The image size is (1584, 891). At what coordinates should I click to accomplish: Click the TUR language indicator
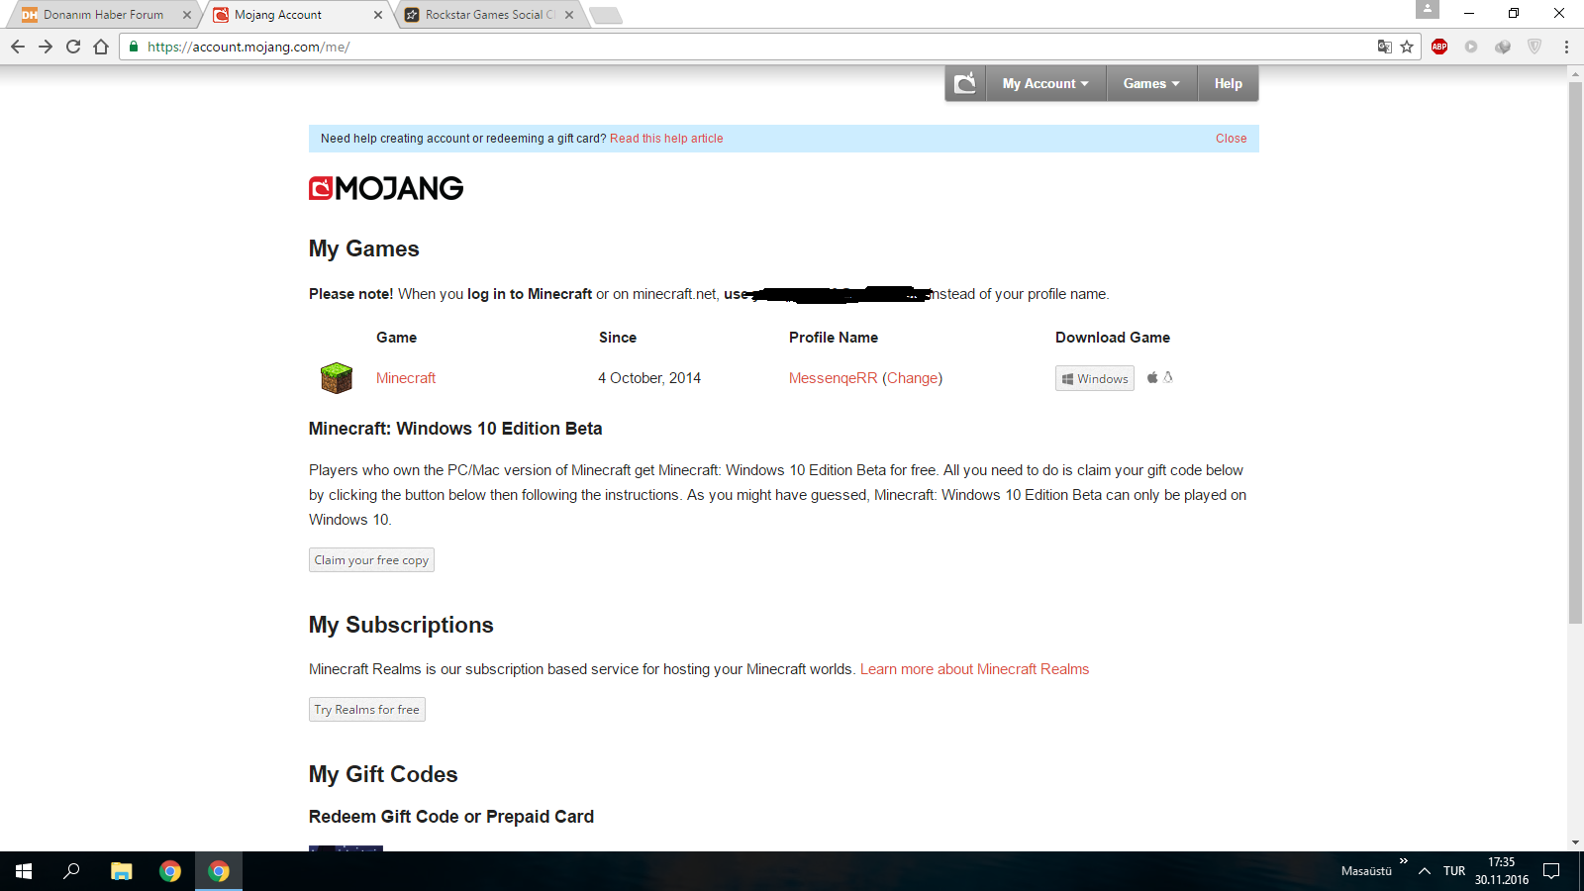coord(1454,871)
